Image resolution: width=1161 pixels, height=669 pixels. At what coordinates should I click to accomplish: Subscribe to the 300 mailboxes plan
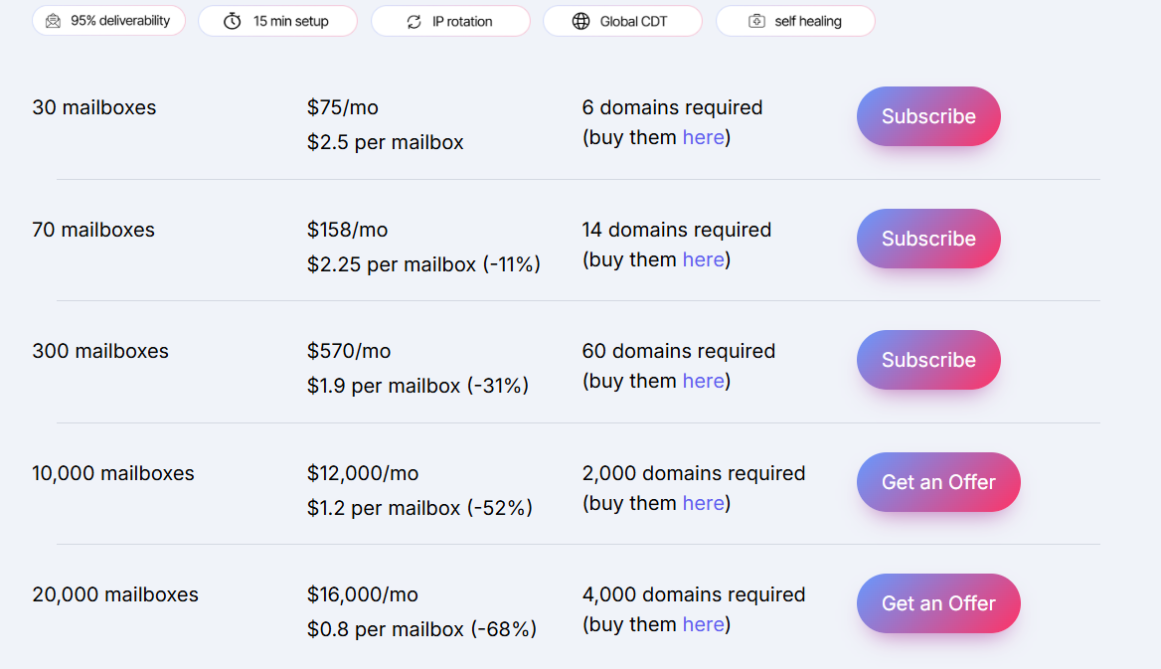tap(927, 360)
